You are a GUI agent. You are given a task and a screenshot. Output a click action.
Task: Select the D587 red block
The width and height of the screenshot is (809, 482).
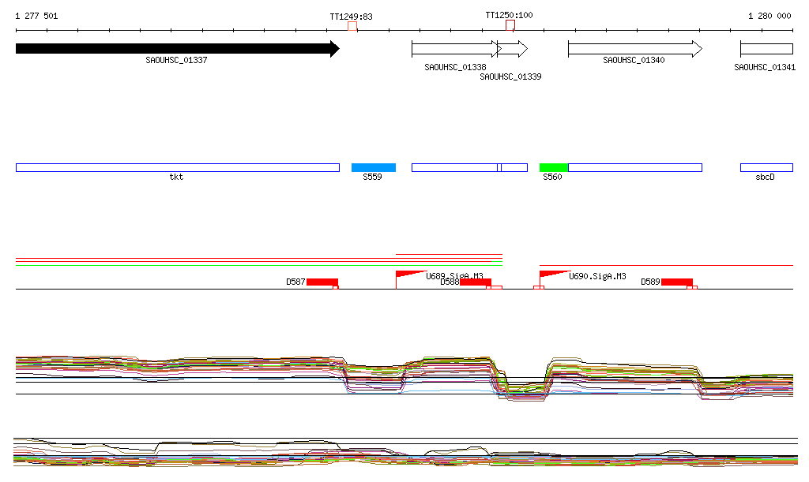(x=322, y=282)
